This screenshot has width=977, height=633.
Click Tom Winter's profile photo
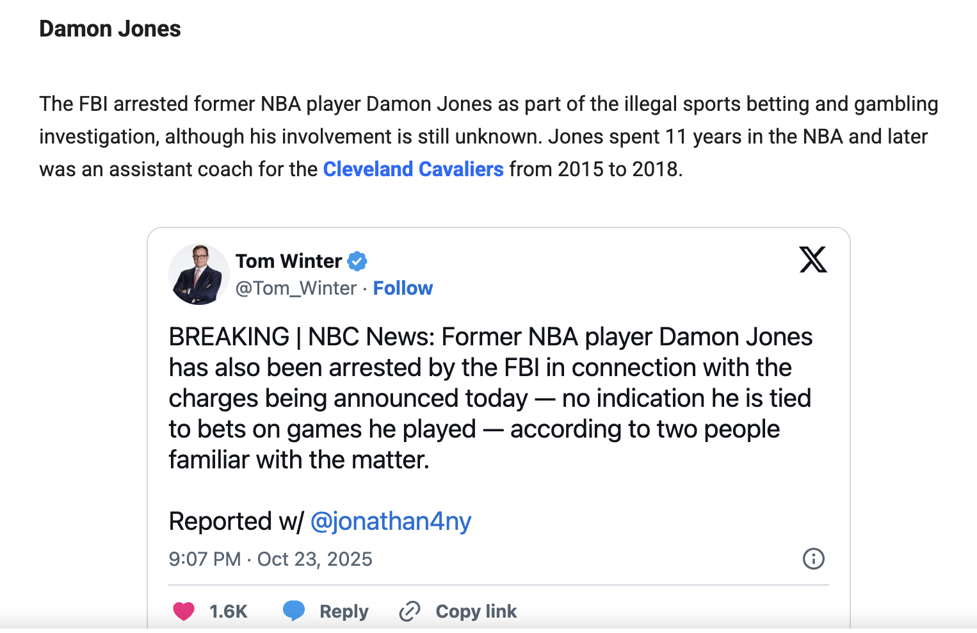coord(198,274)
